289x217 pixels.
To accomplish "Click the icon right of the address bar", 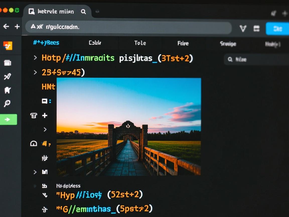I will click(243, 29).
